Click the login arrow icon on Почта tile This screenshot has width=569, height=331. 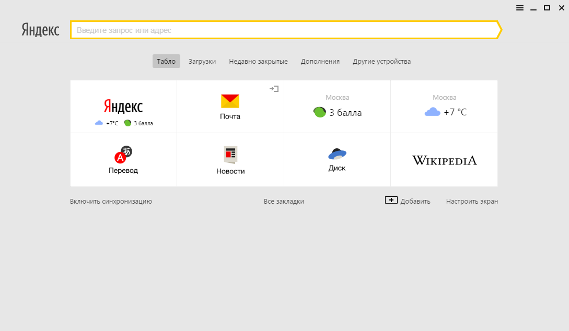click(274, 89)
